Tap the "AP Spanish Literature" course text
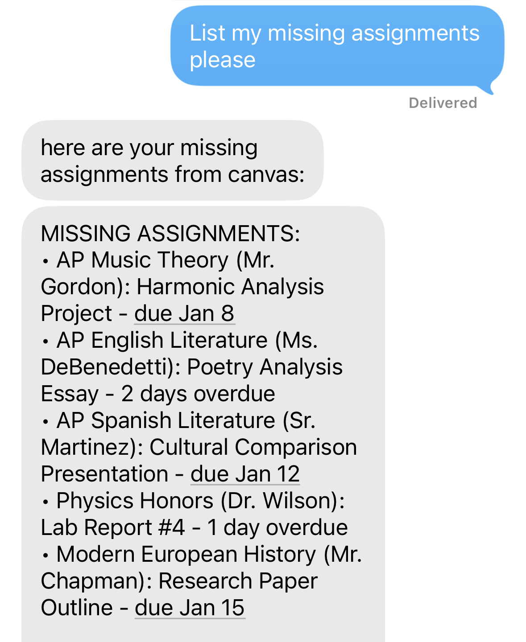The width and height of the screenshot is (526, 642). 166,420
